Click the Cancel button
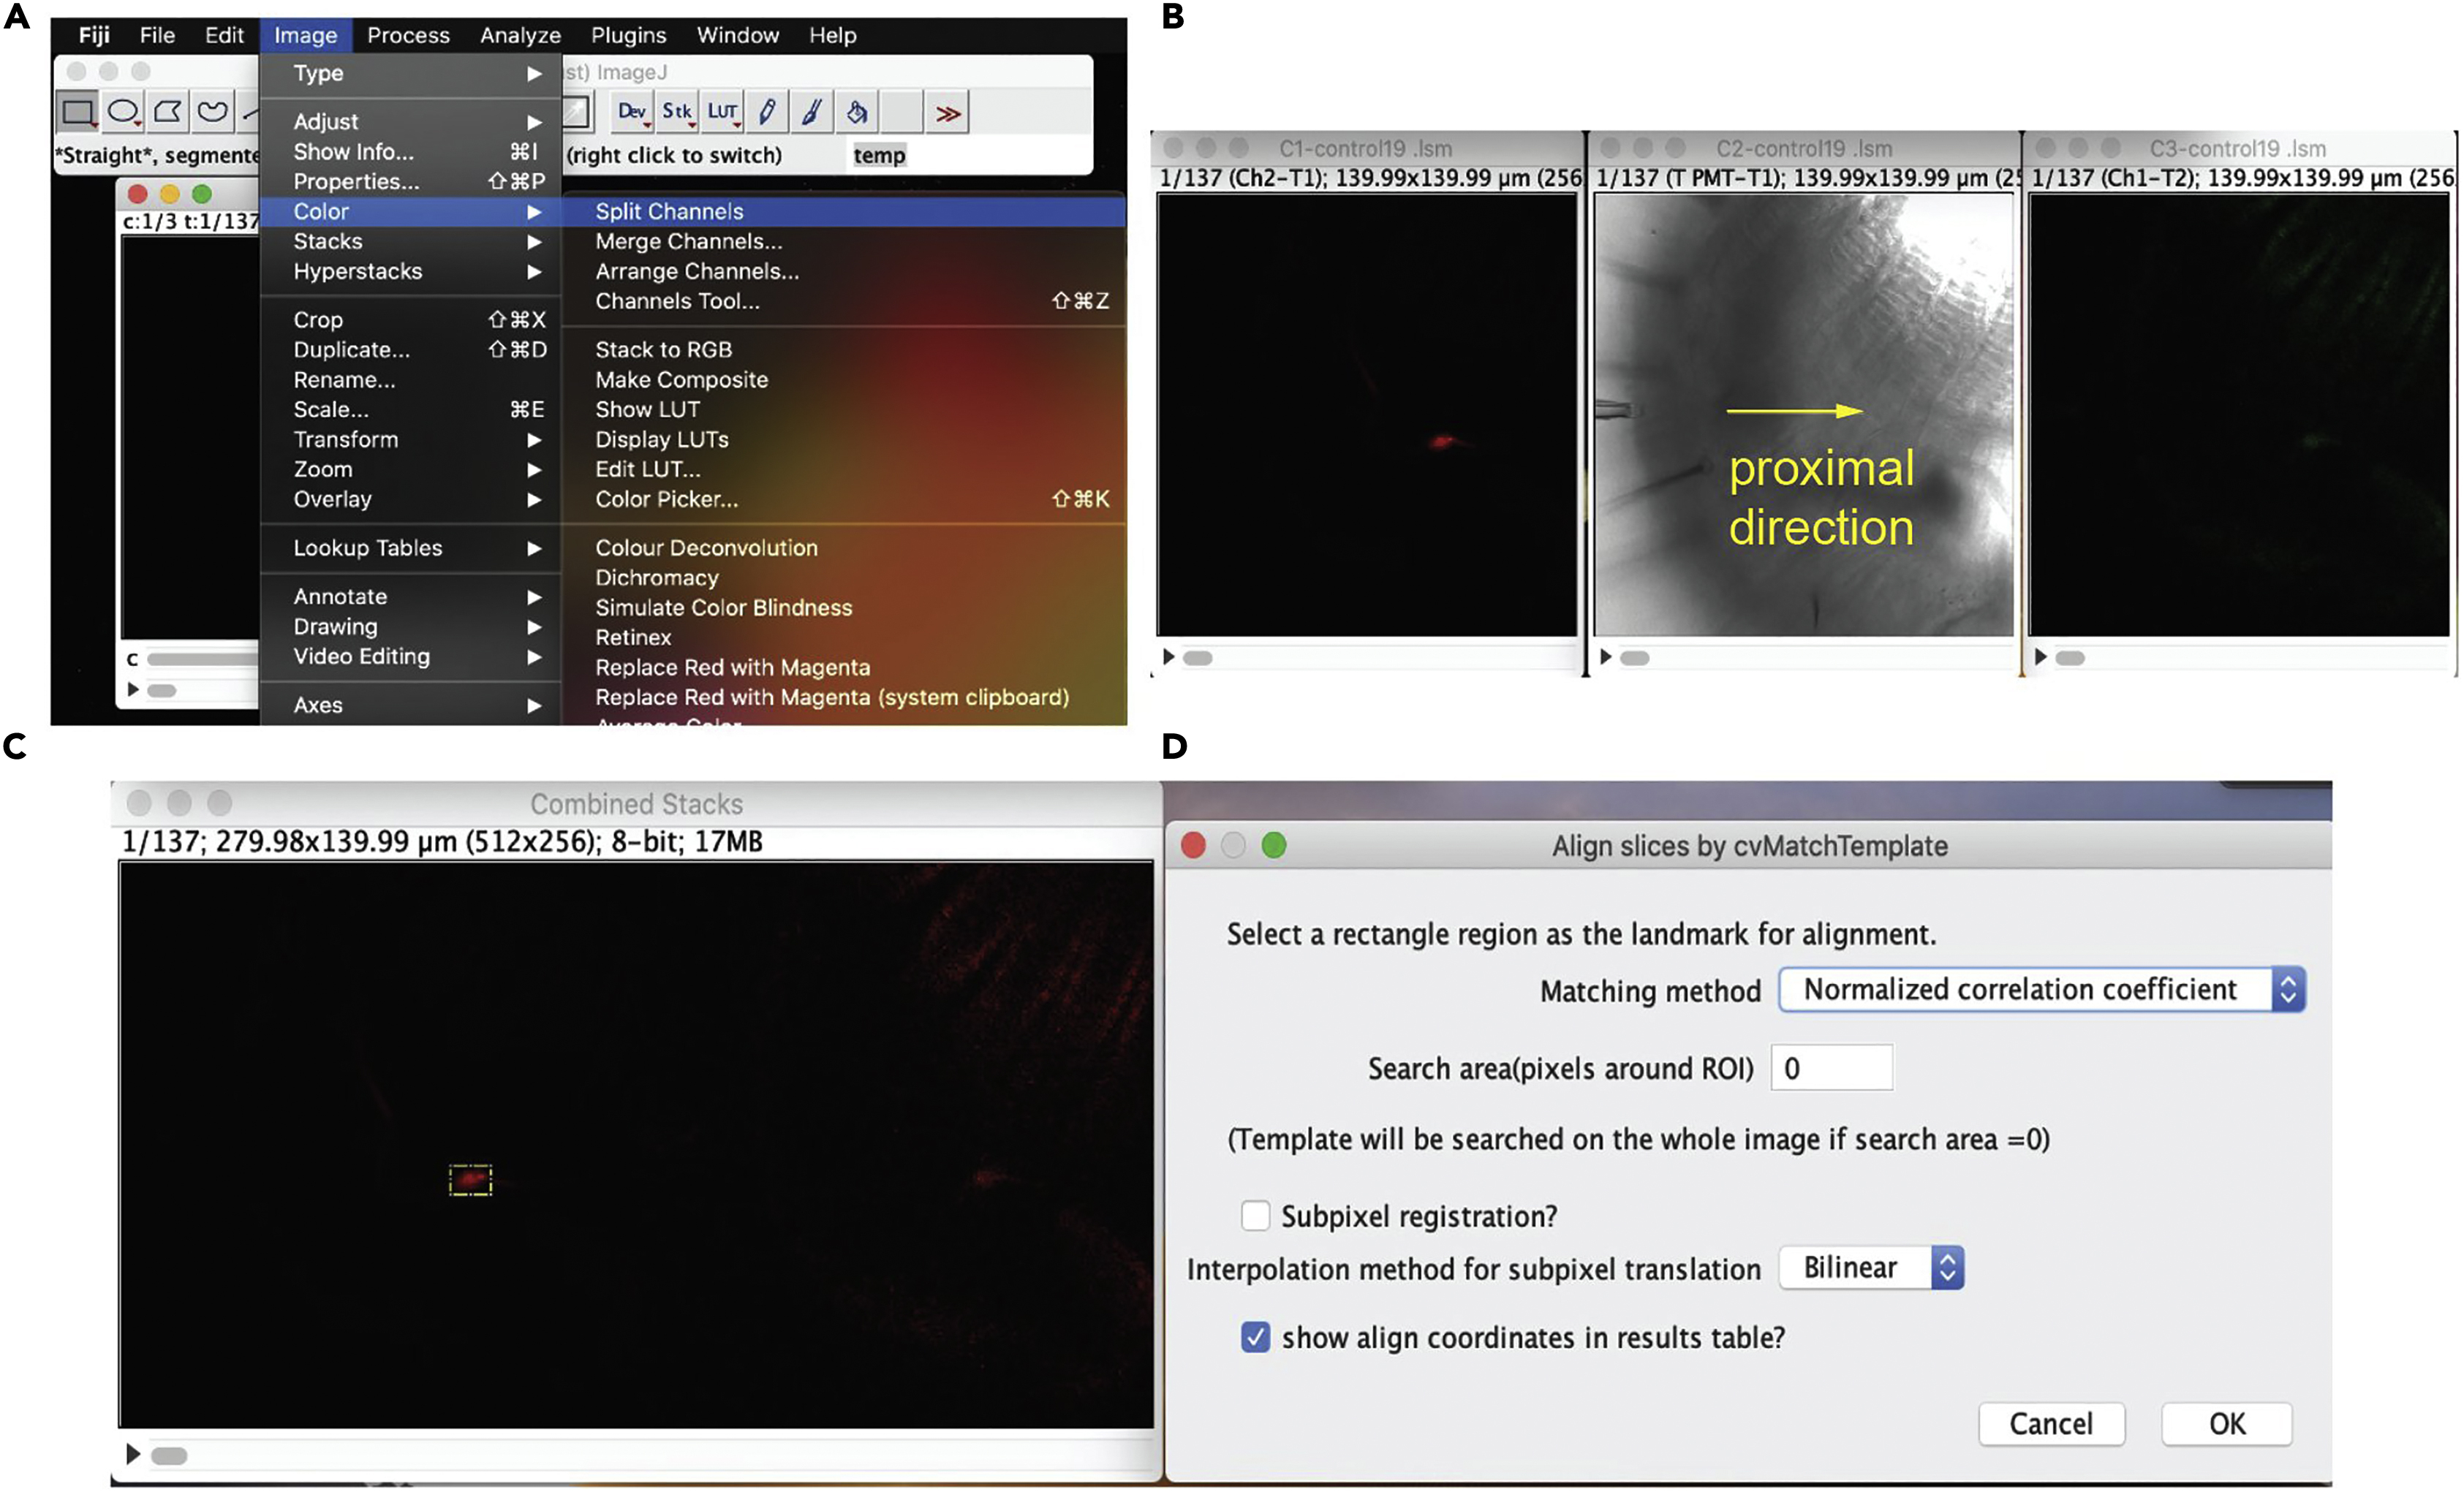The height and width of the screenshot is (1492, 2464). (2052, 1424)
